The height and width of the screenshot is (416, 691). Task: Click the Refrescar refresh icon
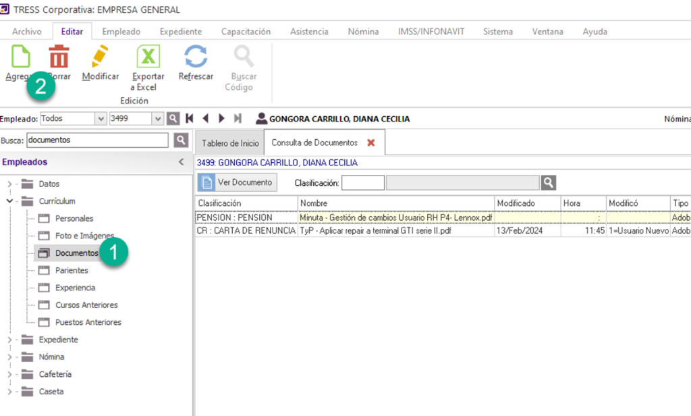(x=196, y=57)
